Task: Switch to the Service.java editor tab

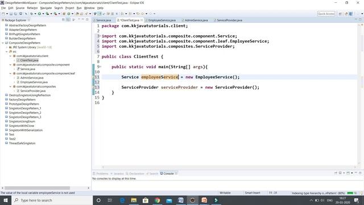Action: [102, 20]
